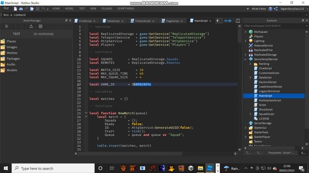
Task: Click the Share collaborate icon near username
Action: coord(276,9)
